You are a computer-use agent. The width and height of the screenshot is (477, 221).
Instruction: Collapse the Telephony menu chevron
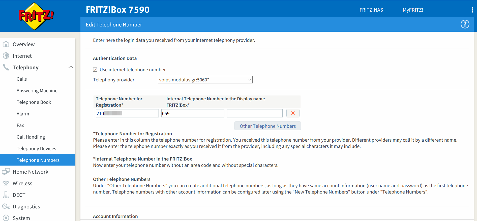coord(71,67)
